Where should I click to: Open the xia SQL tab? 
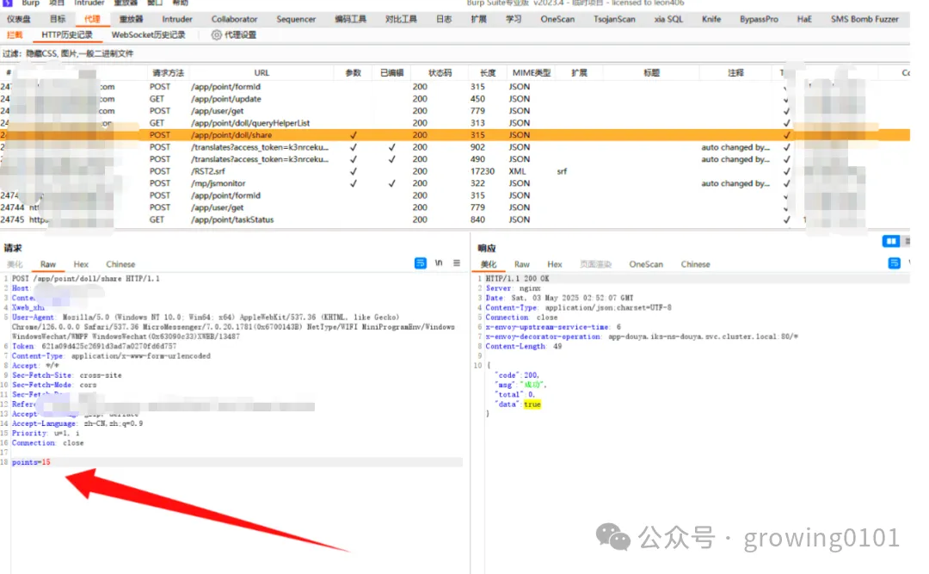point(668,19)
